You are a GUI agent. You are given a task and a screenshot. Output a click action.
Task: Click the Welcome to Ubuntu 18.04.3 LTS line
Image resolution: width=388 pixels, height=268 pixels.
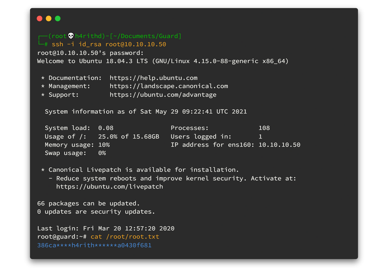[163, 61]
